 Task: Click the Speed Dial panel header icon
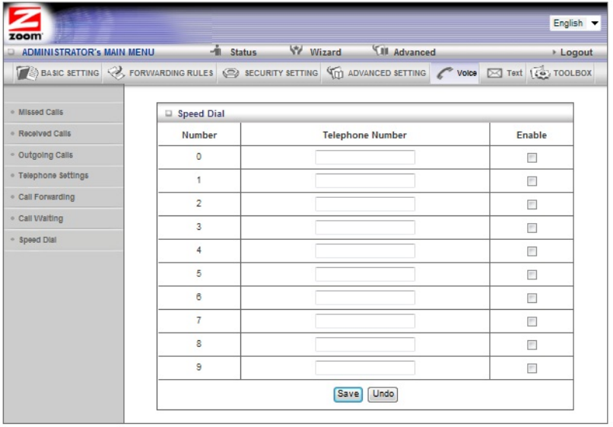[x=169, y=113]
